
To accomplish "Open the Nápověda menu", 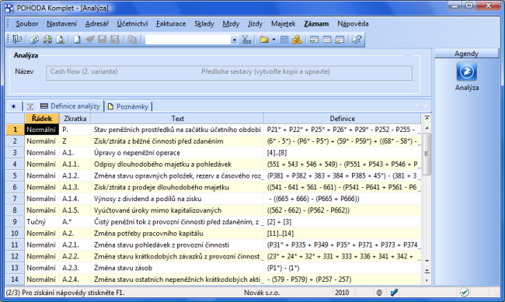I will pos(353,24).
